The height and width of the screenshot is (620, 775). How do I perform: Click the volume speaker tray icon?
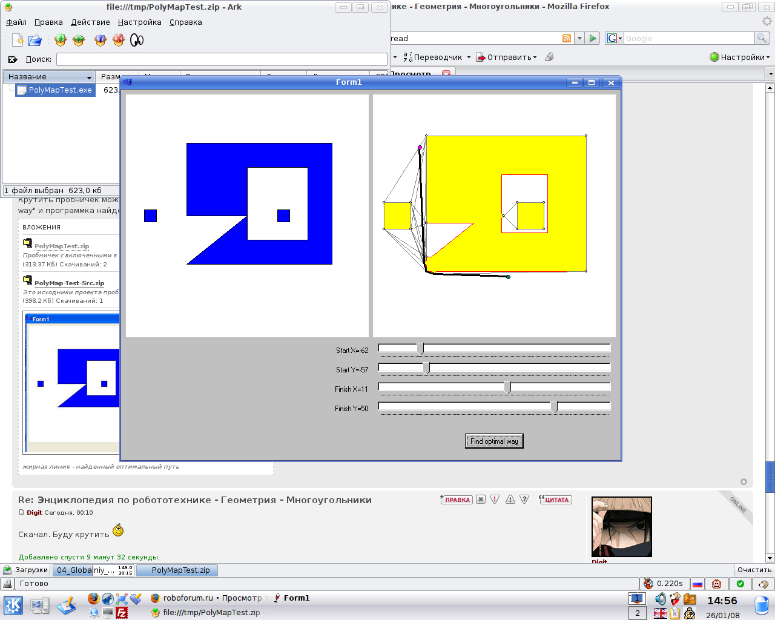coord(660,599)
